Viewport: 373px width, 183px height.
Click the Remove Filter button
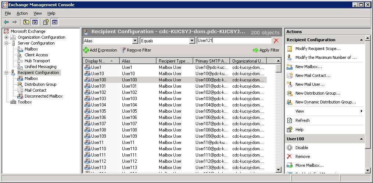(136, 50)
